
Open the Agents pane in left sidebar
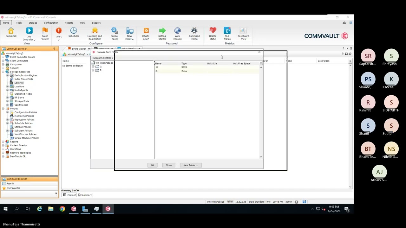point(29,183)
